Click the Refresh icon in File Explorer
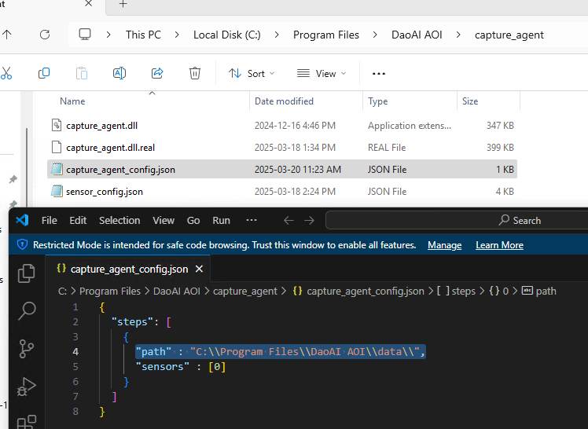The image size is (588, 429). 45,35
